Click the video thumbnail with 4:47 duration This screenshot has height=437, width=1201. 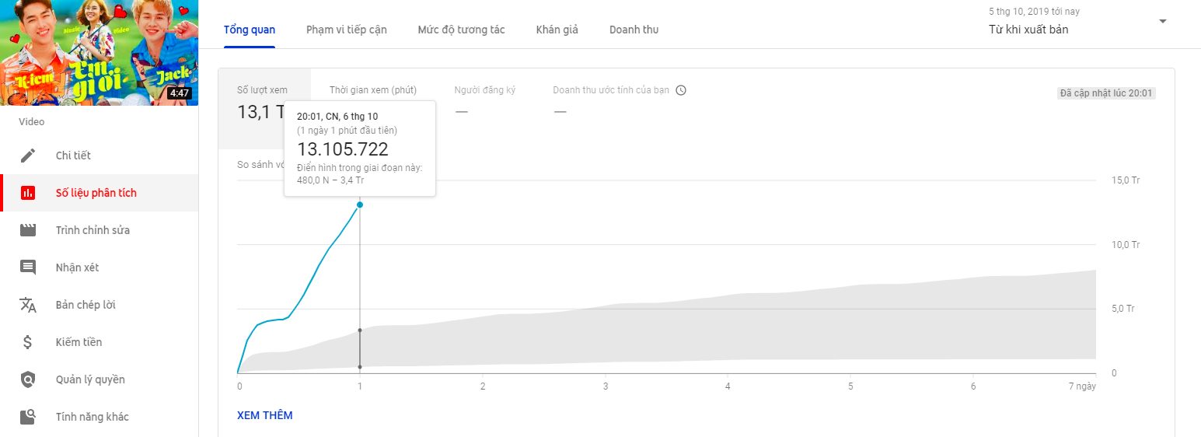coord(99,52)
